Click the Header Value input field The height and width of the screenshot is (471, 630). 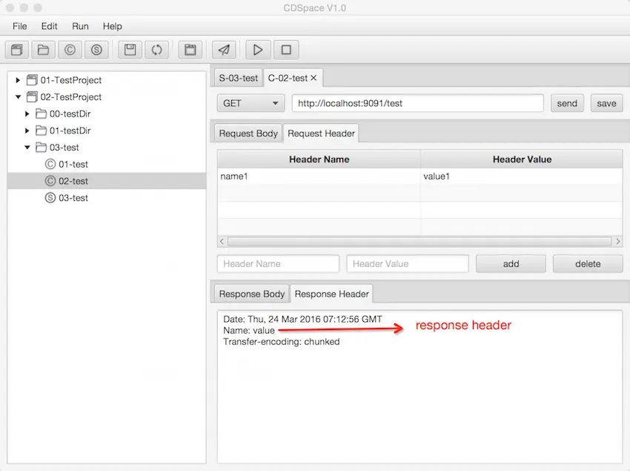click(x=408, y=264)
